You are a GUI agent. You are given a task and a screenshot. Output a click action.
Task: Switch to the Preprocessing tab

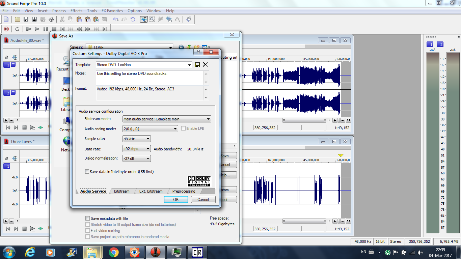pos(184,191)
